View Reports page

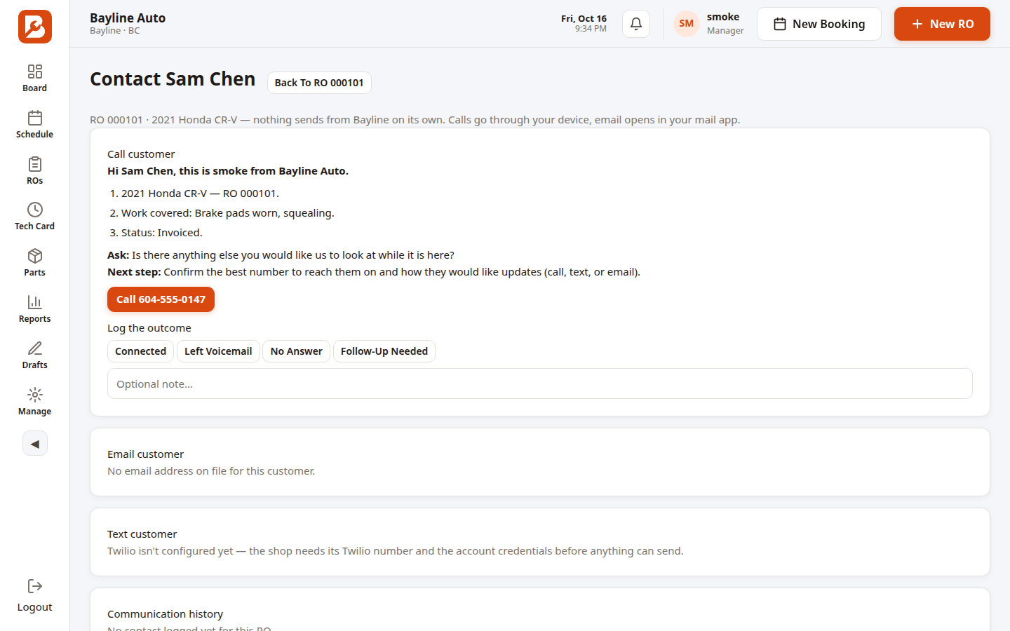(x=34, y=309)
